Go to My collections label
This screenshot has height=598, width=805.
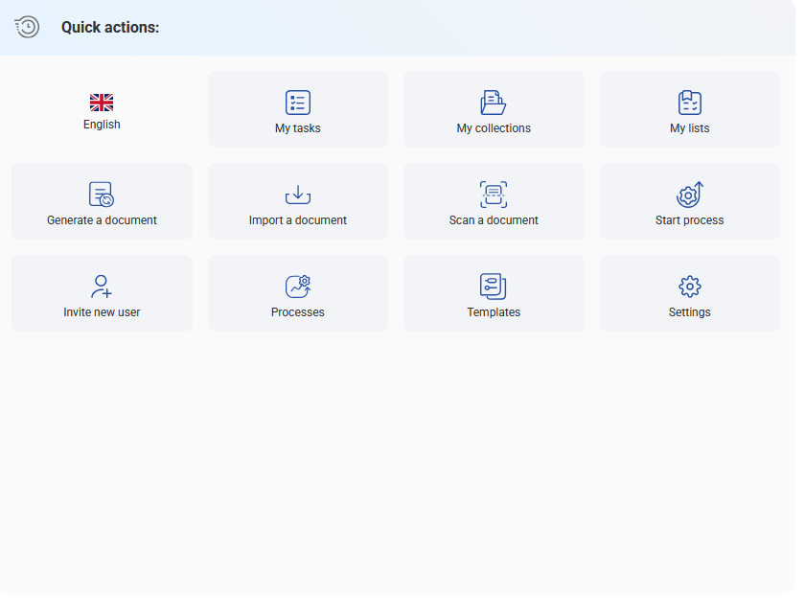494,127
